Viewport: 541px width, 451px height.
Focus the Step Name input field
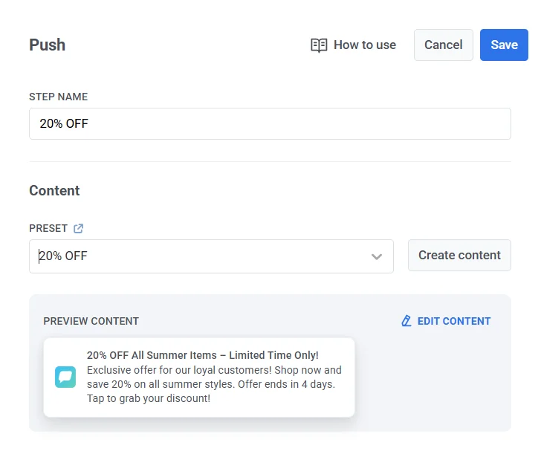270,124
